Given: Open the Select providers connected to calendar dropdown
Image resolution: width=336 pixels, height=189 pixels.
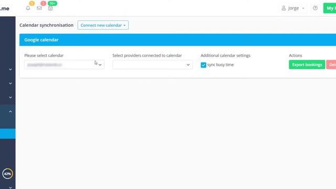Looking at the screenshot, I should (x=153, y=65).
